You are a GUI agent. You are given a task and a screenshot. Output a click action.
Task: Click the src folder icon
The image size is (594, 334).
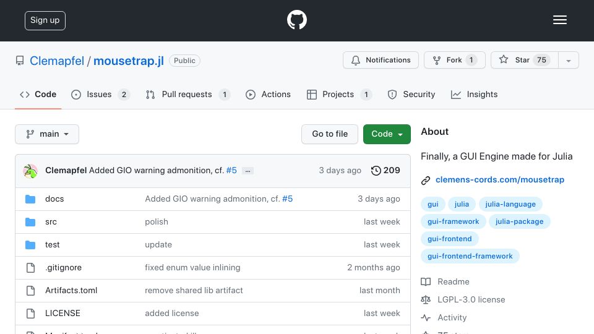coord(30,222)
